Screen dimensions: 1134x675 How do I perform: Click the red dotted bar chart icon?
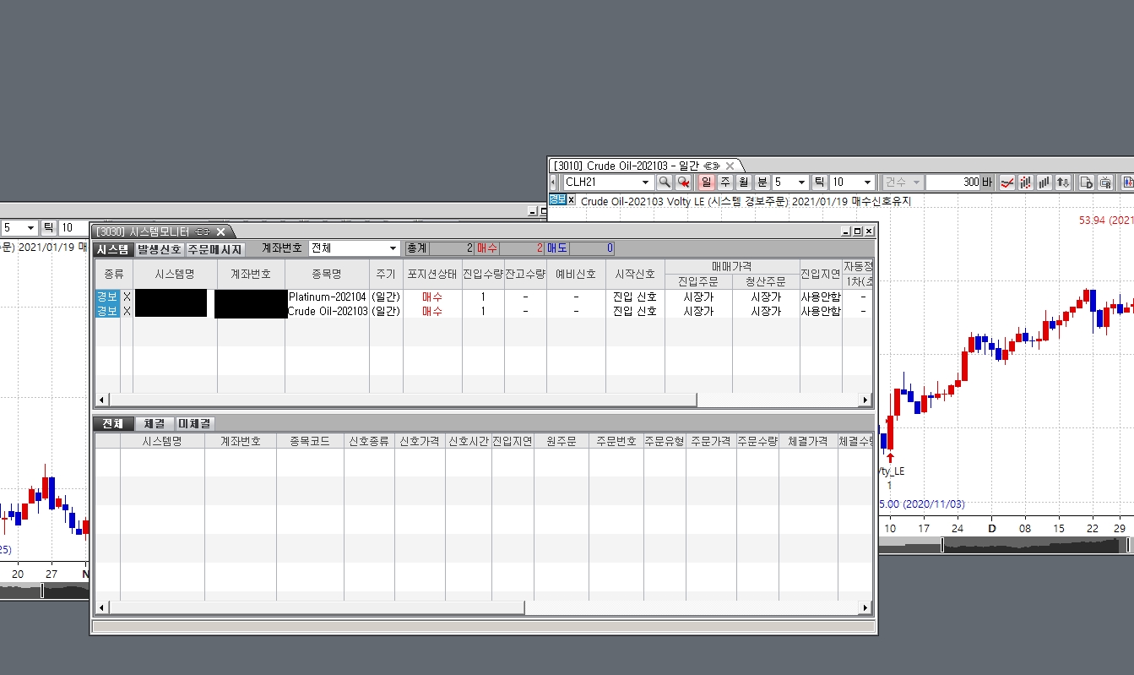coord(1026,182)
